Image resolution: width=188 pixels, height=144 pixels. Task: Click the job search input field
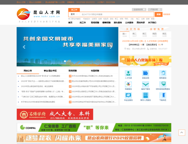[x=117, y=14]
